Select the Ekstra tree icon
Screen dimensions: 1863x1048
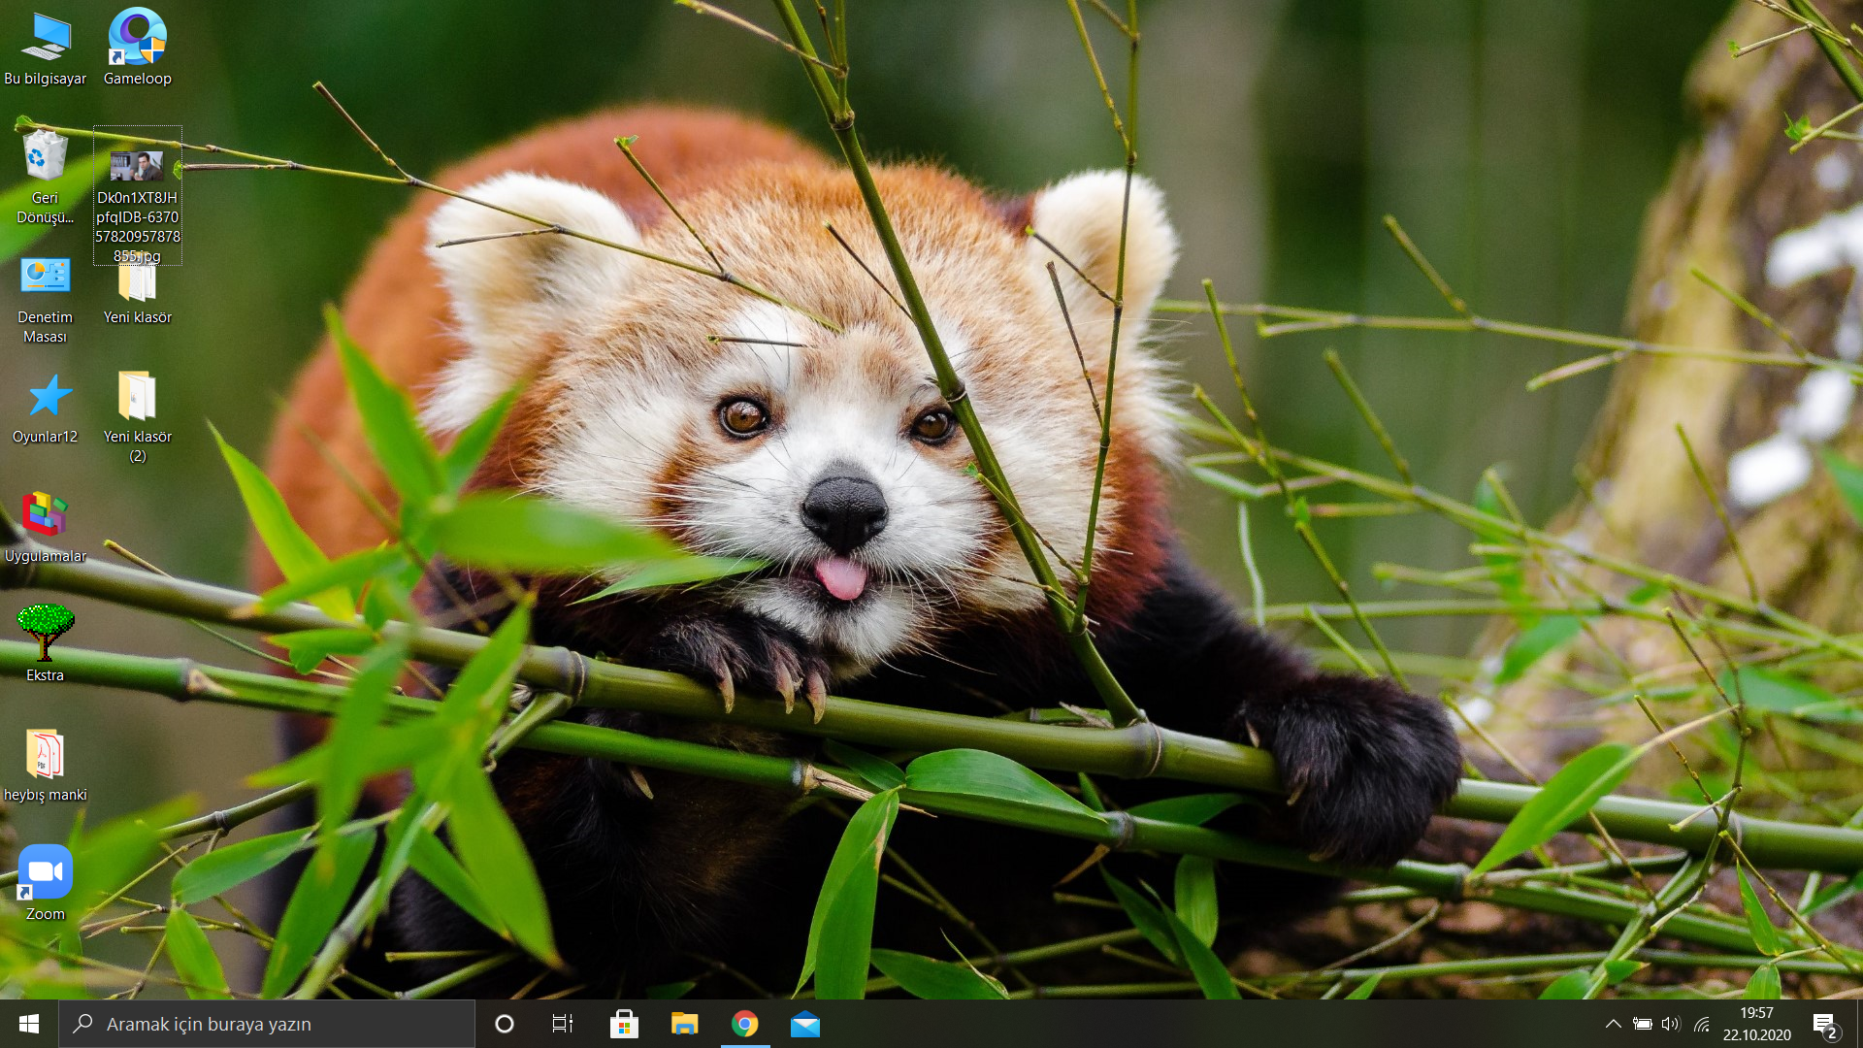tap(45, 643)
